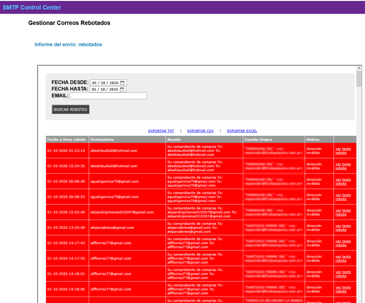This screenshot has width=365, height=303.
Task: Open ver texto rebote for 15:52:40 row
Action: click(x=343, y=212)
